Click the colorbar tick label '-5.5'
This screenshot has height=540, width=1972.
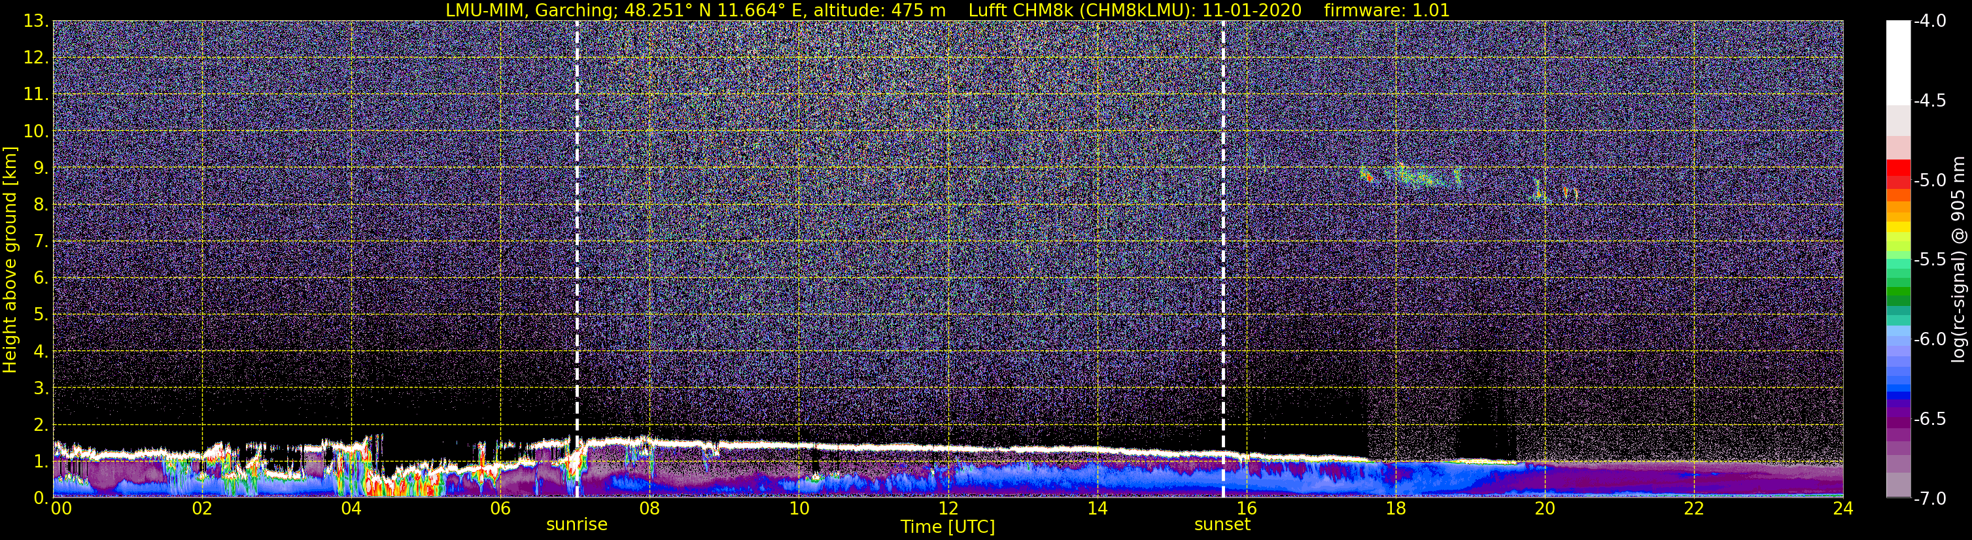click(1929, 260)
